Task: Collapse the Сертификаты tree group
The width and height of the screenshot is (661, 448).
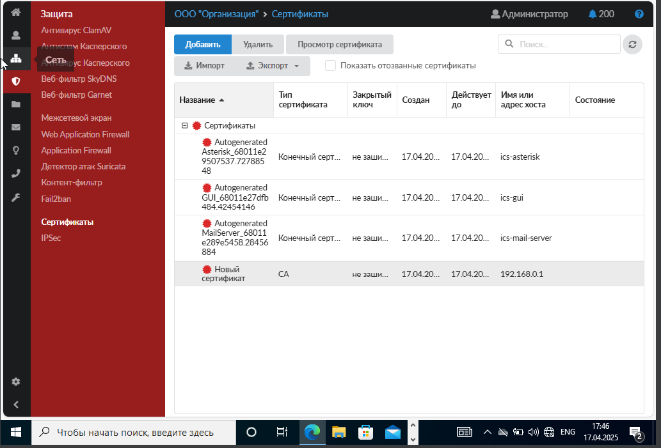Action: [x=184, y=125]
